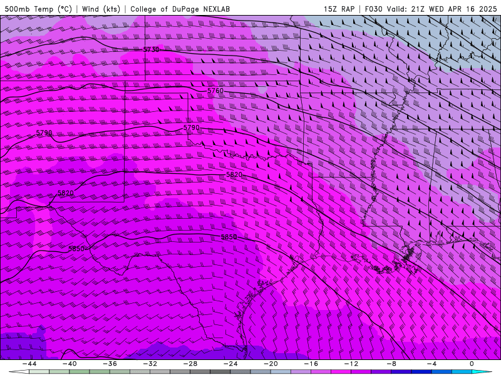Click the 0 colorbar scale value

coord(472,364)
